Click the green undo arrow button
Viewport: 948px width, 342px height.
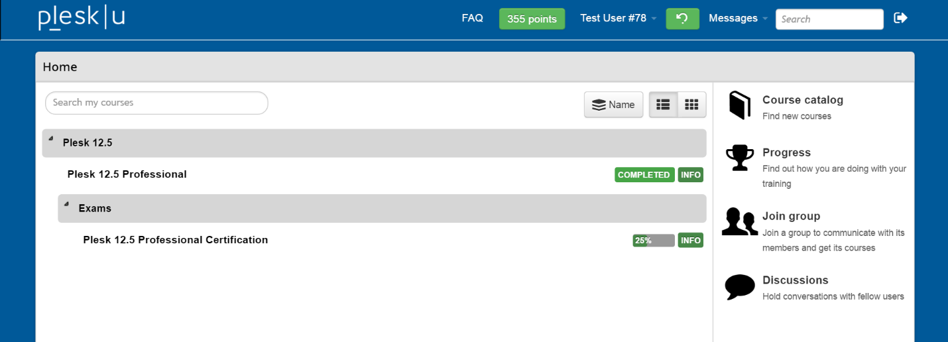[x=682, y=19]
